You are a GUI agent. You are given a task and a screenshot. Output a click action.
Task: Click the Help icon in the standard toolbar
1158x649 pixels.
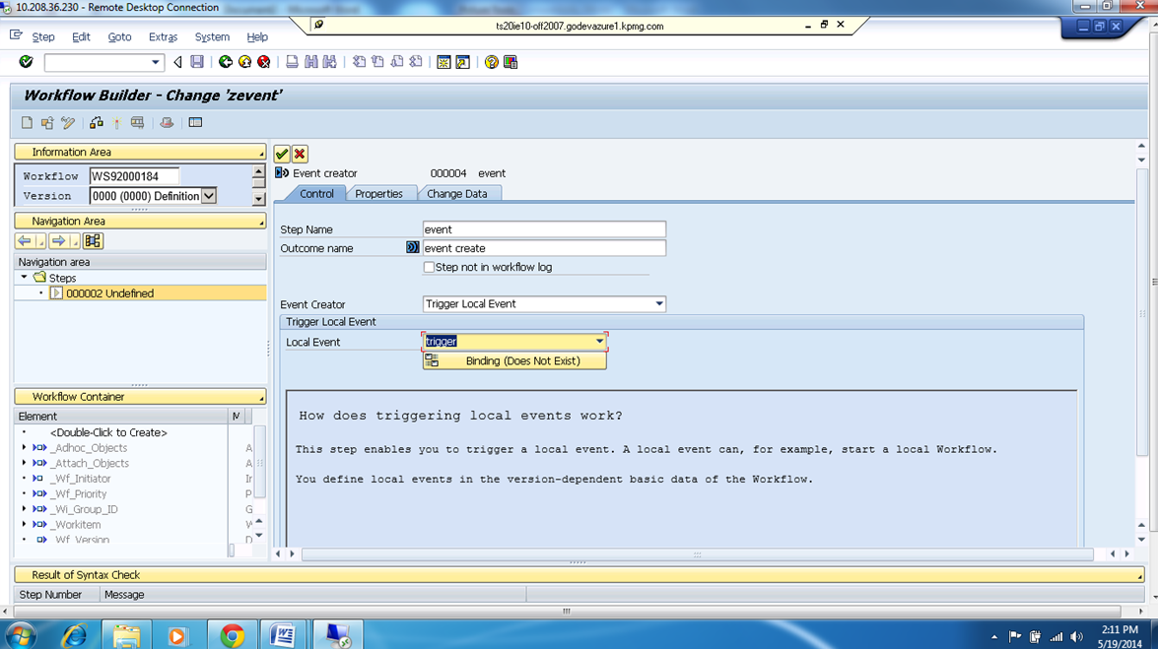[489, 61]
